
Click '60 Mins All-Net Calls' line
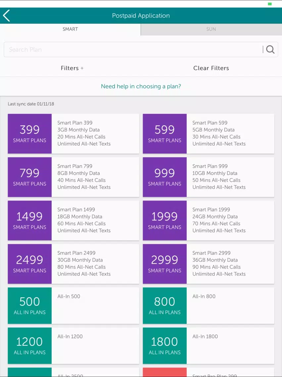[81, 224]
